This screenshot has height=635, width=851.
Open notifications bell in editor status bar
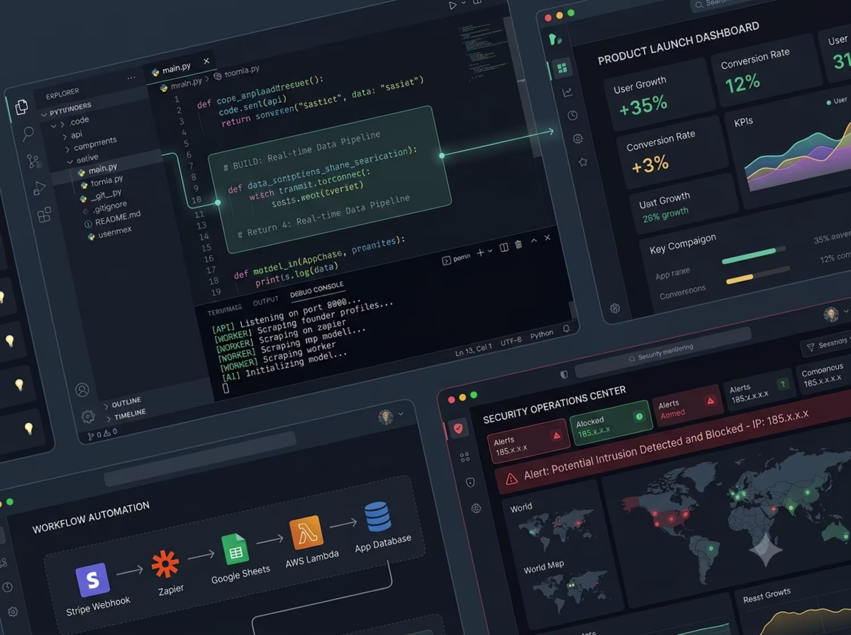(566, 329)
